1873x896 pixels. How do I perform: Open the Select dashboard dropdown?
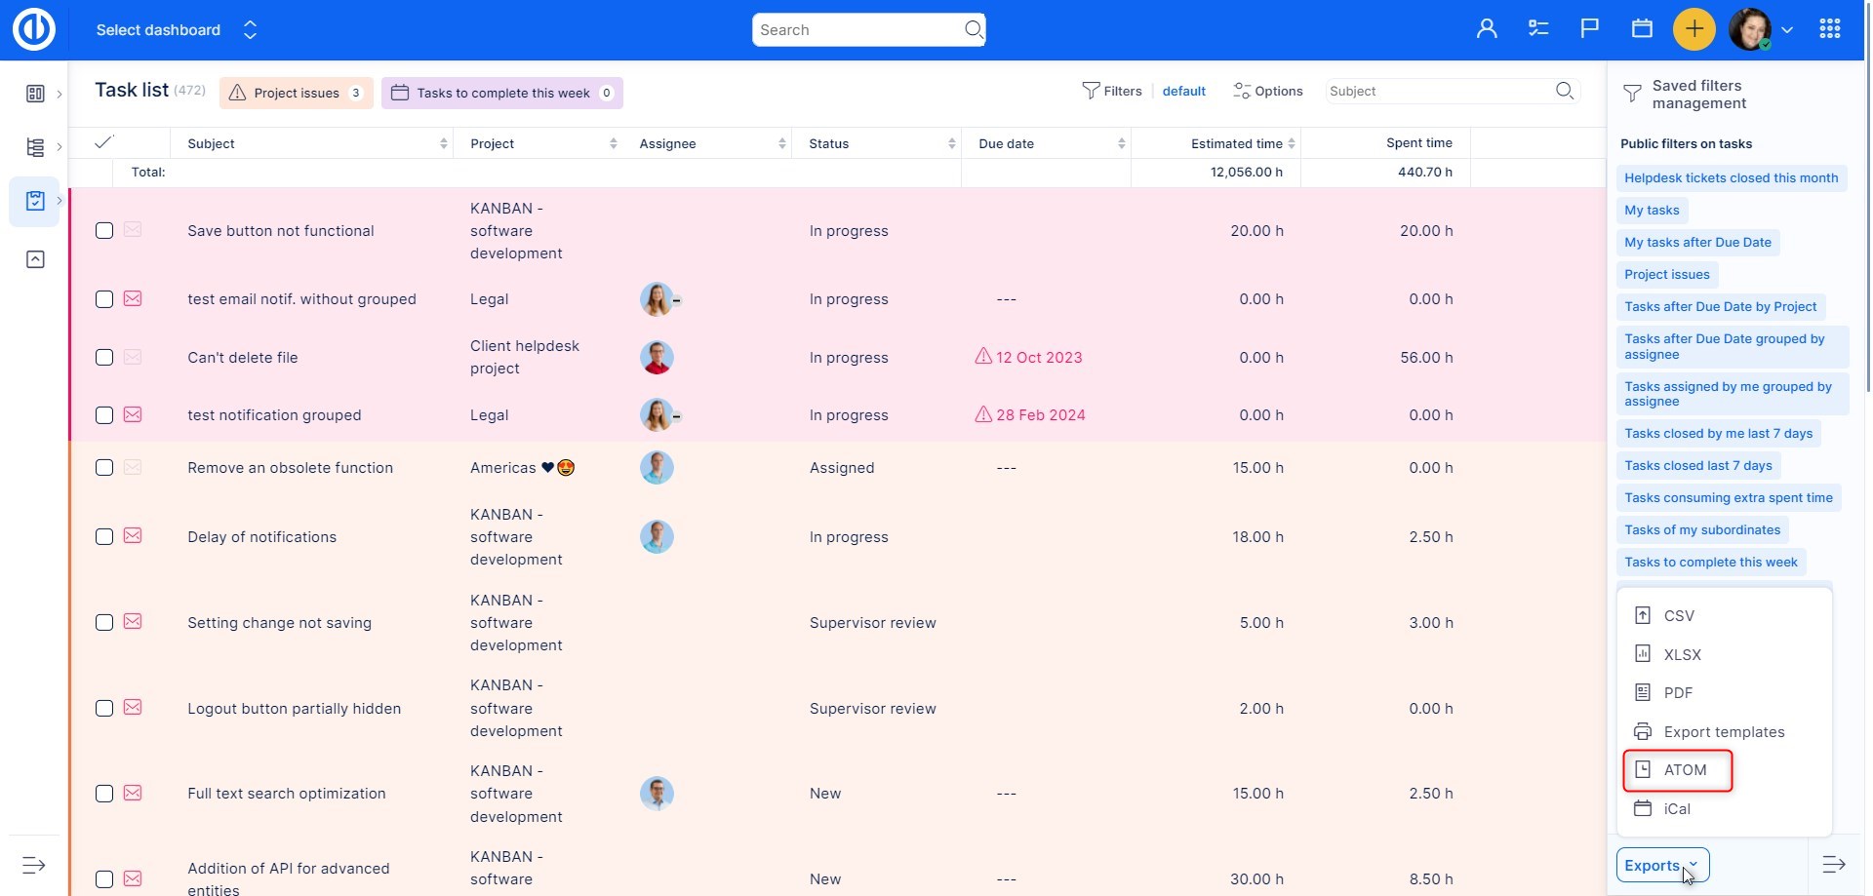click(176, 30)
